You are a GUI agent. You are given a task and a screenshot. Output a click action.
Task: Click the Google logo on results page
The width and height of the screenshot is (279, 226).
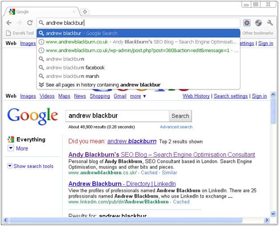point(32,116)
